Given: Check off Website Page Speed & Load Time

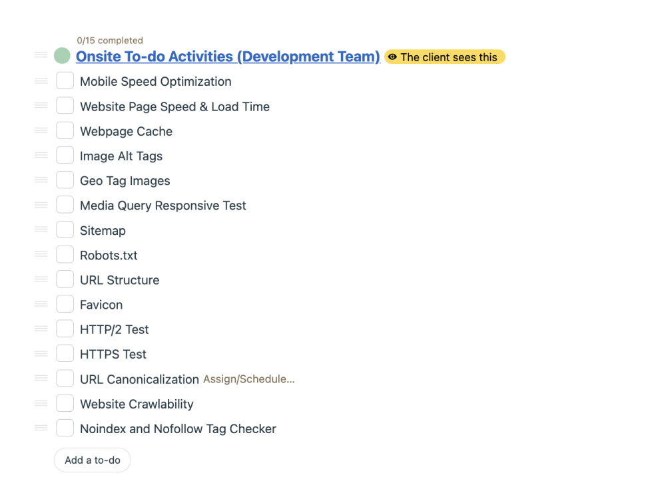Looking at the screenshot, I should pos(65,106).
